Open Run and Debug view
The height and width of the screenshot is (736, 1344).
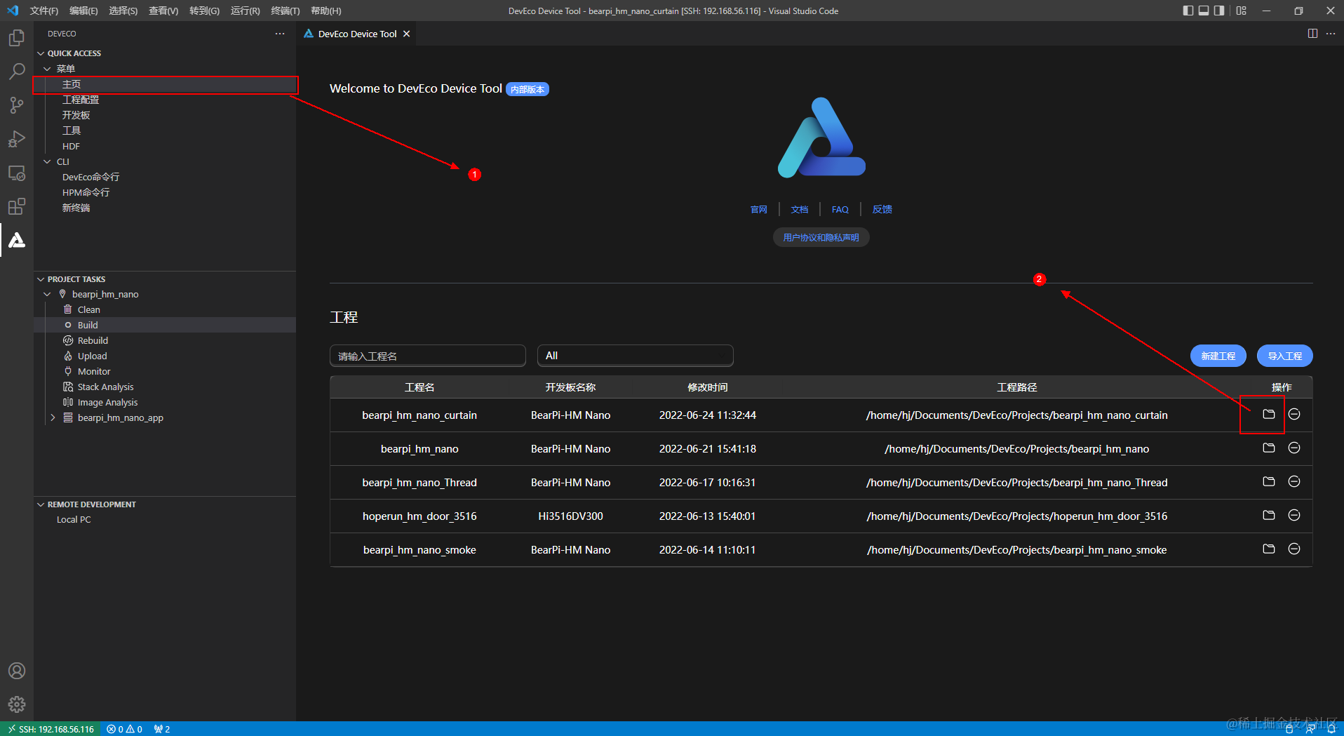17,139
